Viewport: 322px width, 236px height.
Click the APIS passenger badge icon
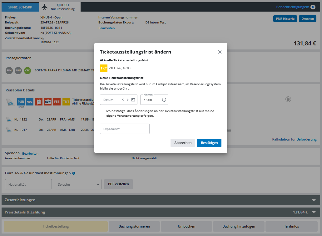(x=18, y=70)
